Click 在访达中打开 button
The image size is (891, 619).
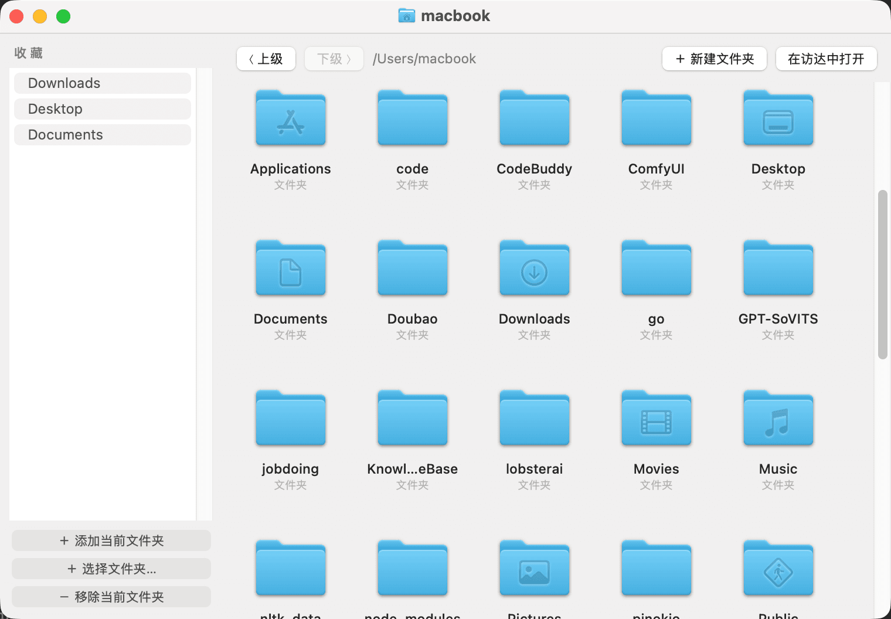(827, 59)
